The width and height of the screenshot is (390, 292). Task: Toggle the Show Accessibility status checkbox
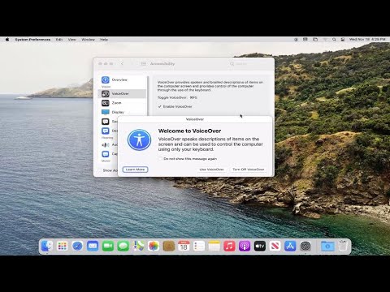100,170
